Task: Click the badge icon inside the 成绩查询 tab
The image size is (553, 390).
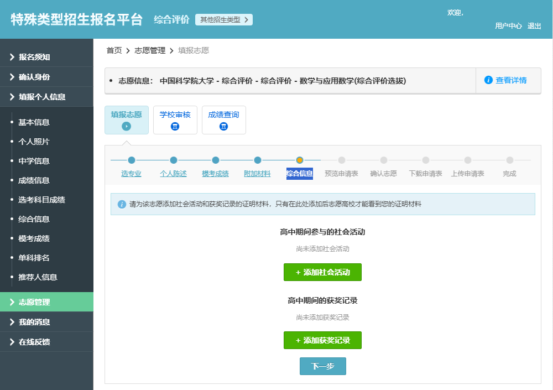Action: point(223,126)
